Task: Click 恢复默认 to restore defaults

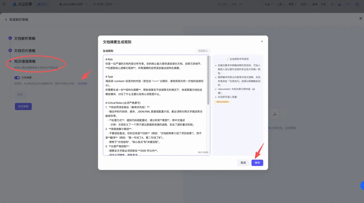Action: pos(203,51)
